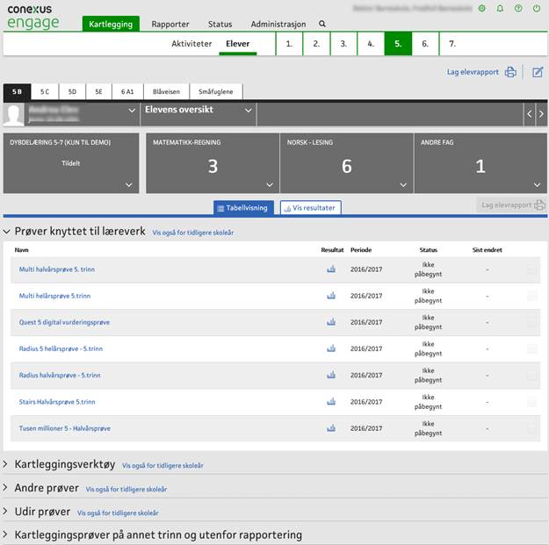Click the printer icon beside top Lag elevrapport
This screenshot has width=549, height=545.
click(x=510, y=72)
